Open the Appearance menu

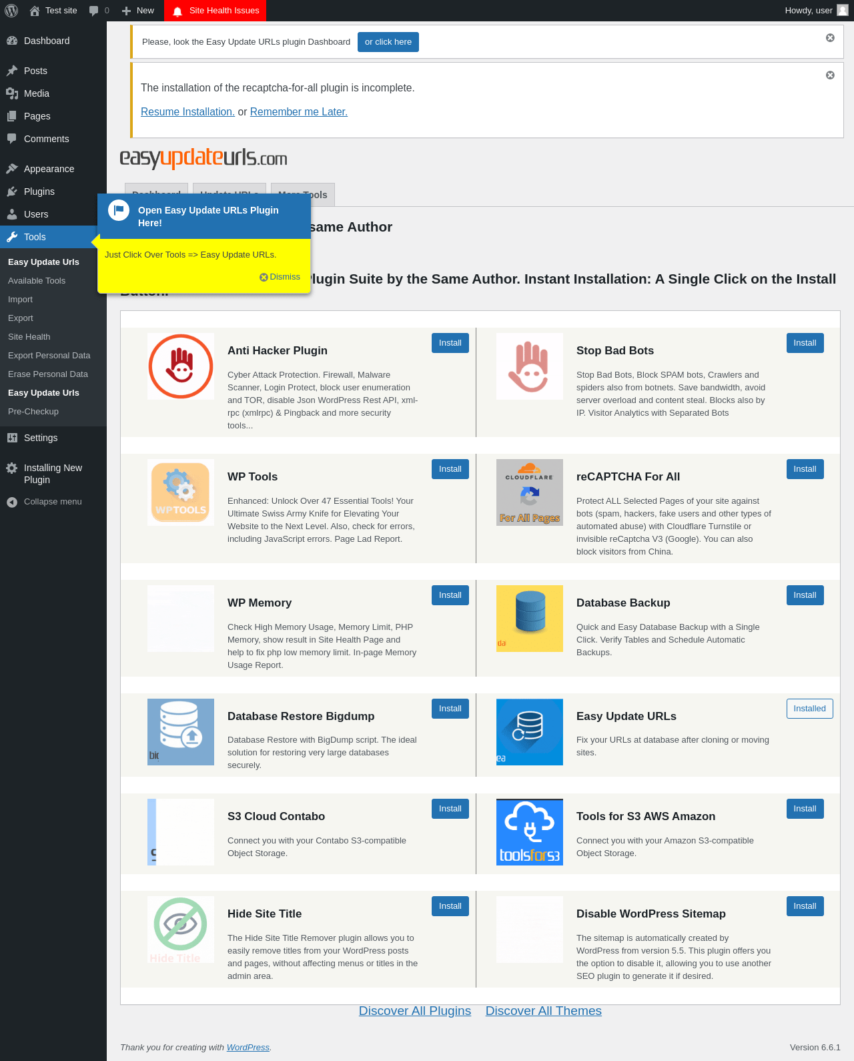pos(53,169)
